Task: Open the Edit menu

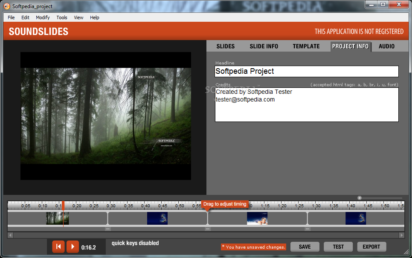Action: (x=25, y=17)
